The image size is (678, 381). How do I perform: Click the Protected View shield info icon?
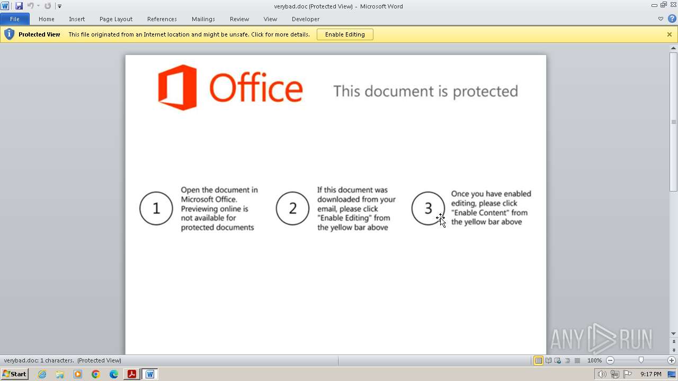coord(9,34)
